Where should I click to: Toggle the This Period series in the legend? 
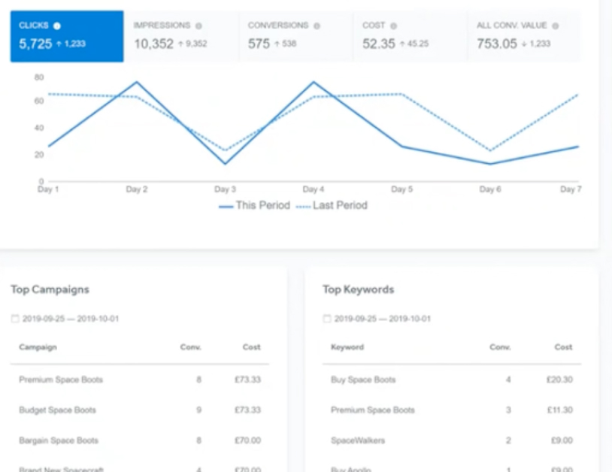click(x=254, y=205)
